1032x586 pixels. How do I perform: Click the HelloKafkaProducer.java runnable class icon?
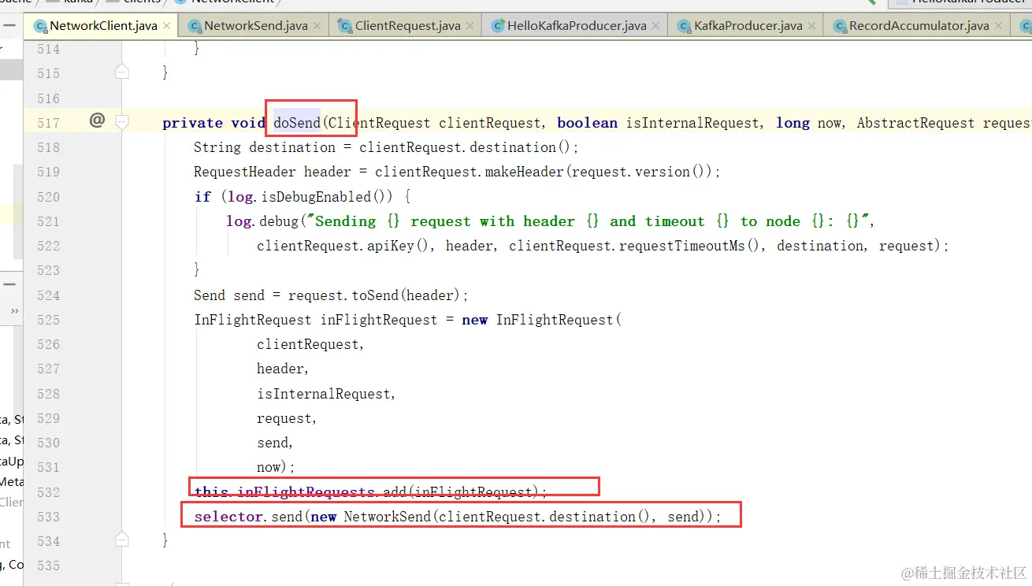[497, 26]
